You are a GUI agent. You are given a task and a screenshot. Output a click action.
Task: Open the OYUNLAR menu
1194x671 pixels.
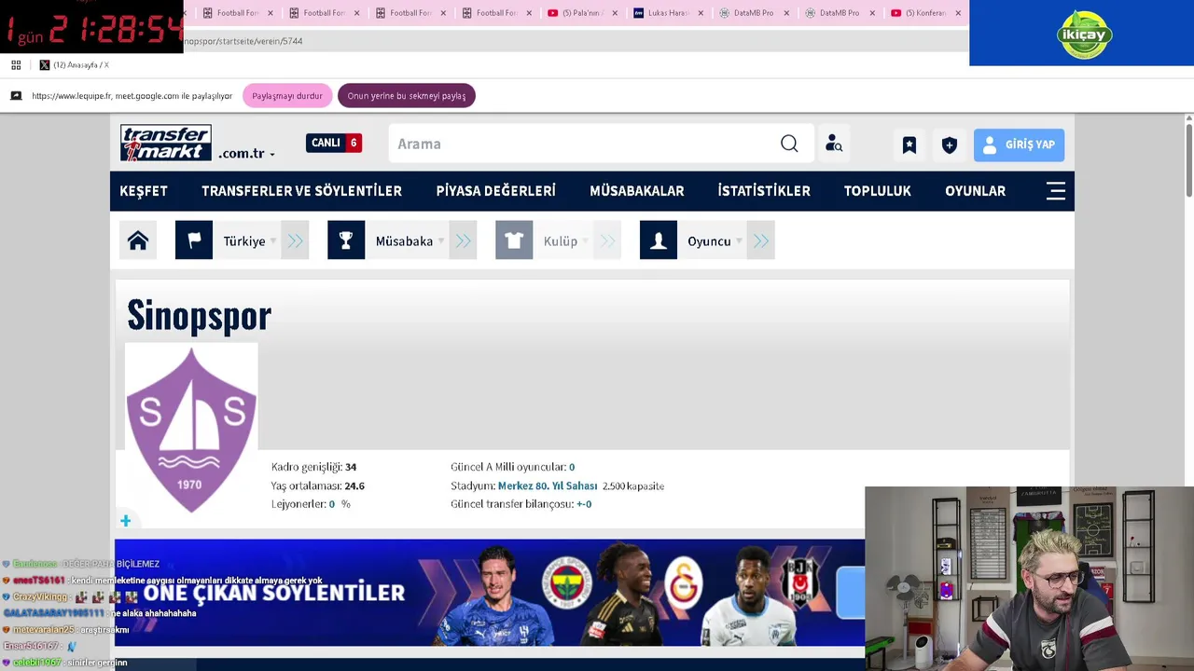tap(975, 190)
